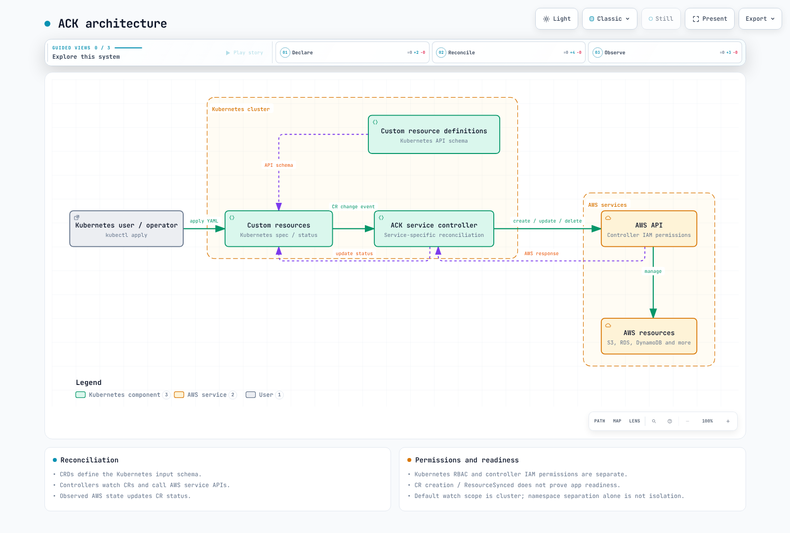Click the Reconciliation panel heading
The height and width of the screenshot is (533, 790).
89,460
